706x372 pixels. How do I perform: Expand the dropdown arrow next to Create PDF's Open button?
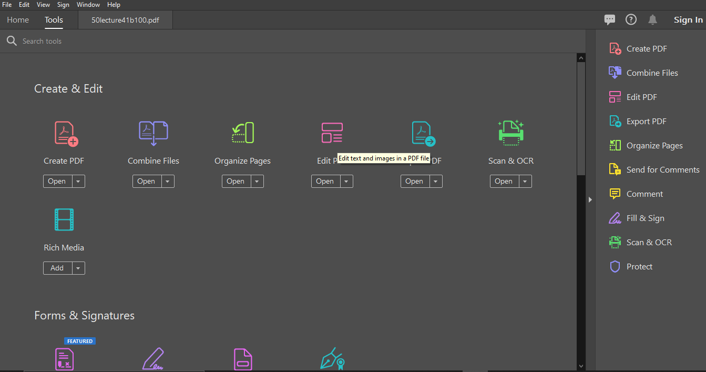click(x=78, y=181)
